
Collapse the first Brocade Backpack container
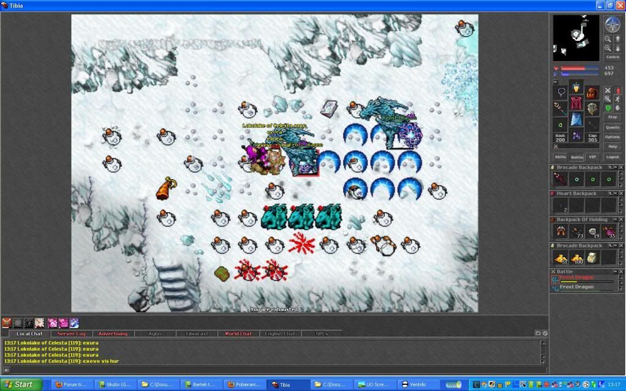(616, 167)
